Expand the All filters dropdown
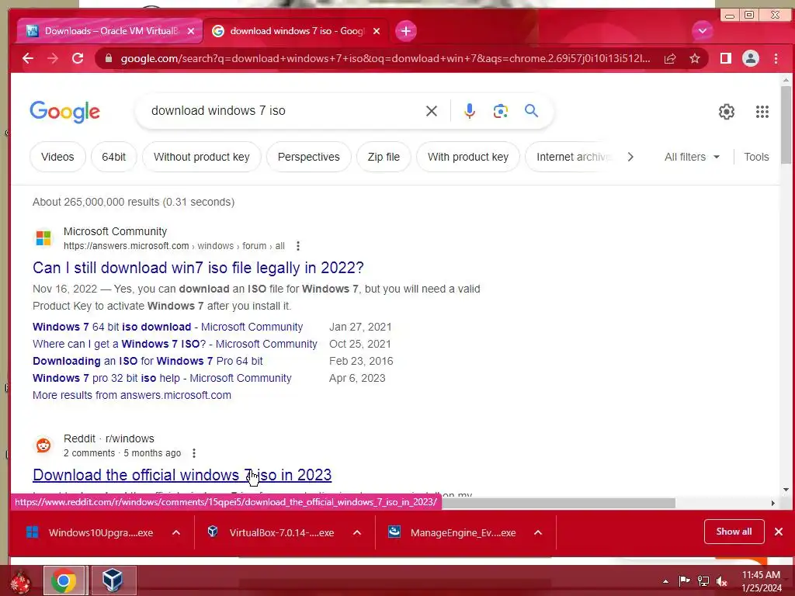795x596 pixels. pos(692,157)
